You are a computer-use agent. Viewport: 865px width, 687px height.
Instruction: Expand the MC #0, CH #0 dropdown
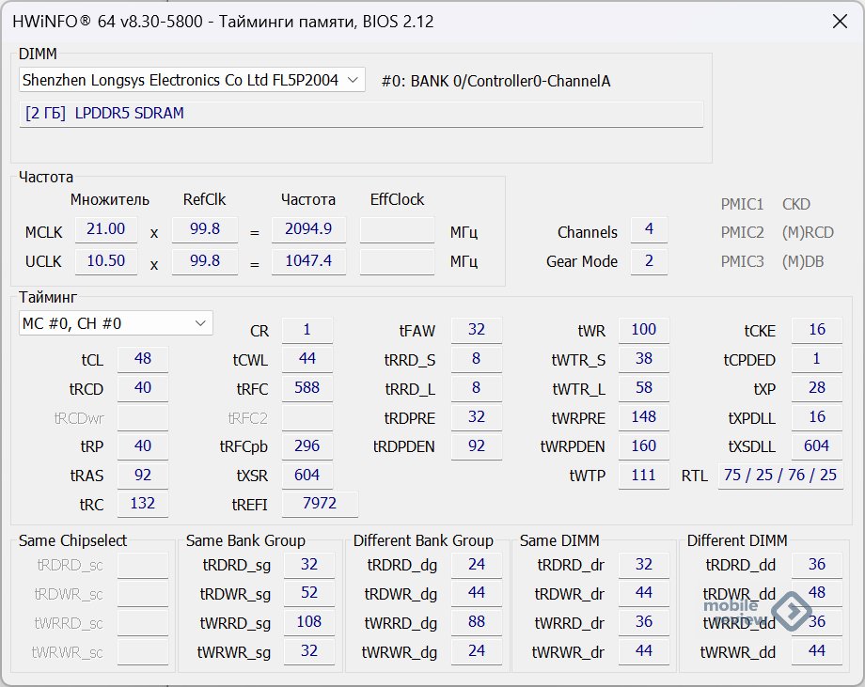117,323
